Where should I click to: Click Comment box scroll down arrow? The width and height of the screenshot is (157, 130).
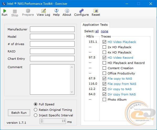pos(72,92)
